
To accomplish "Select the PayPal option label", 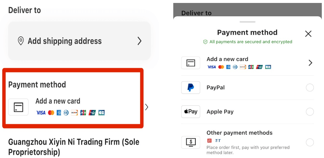I will pos(216,87).
